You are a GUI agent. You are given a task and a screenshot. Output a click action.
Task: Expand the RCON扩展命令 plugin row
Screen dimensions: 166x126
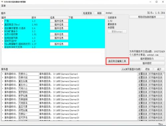(x=3, y=31)
